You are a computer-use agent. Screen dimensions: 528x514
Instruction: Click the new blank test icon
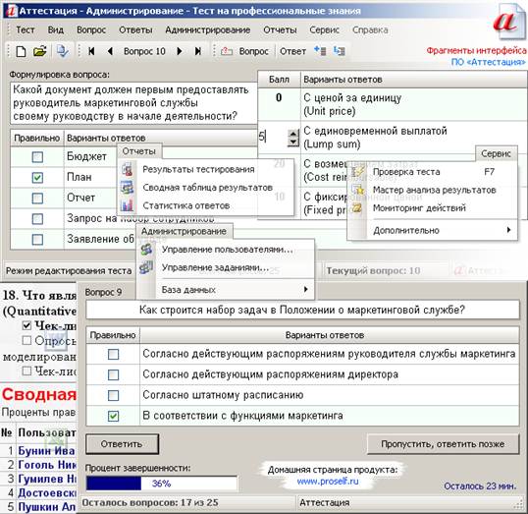21,51
